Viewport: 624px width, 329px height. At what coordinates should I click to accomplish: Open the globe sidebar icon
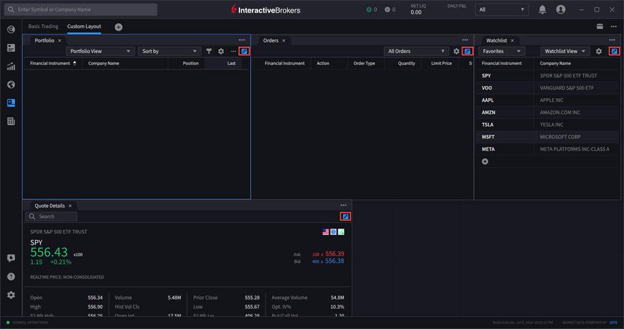tap(11, 85)
